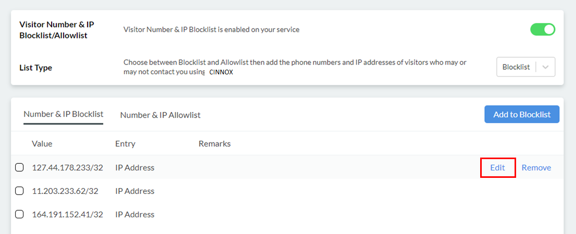
Task: Click the Entry column header
Action: coord(125,144)
